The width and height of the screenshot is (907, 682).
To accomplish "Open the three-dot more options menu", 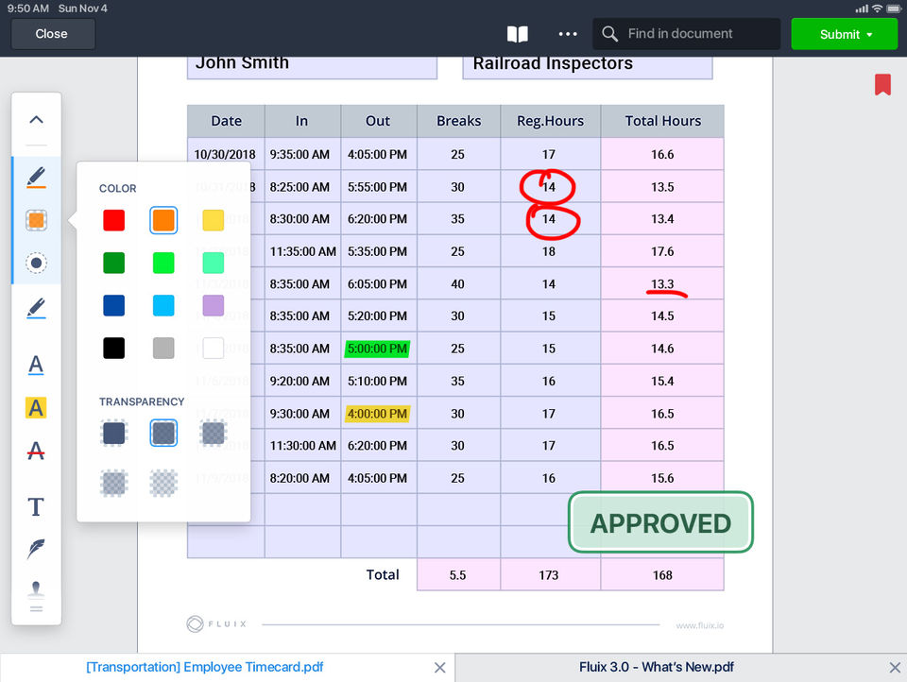I will (568, 34).
